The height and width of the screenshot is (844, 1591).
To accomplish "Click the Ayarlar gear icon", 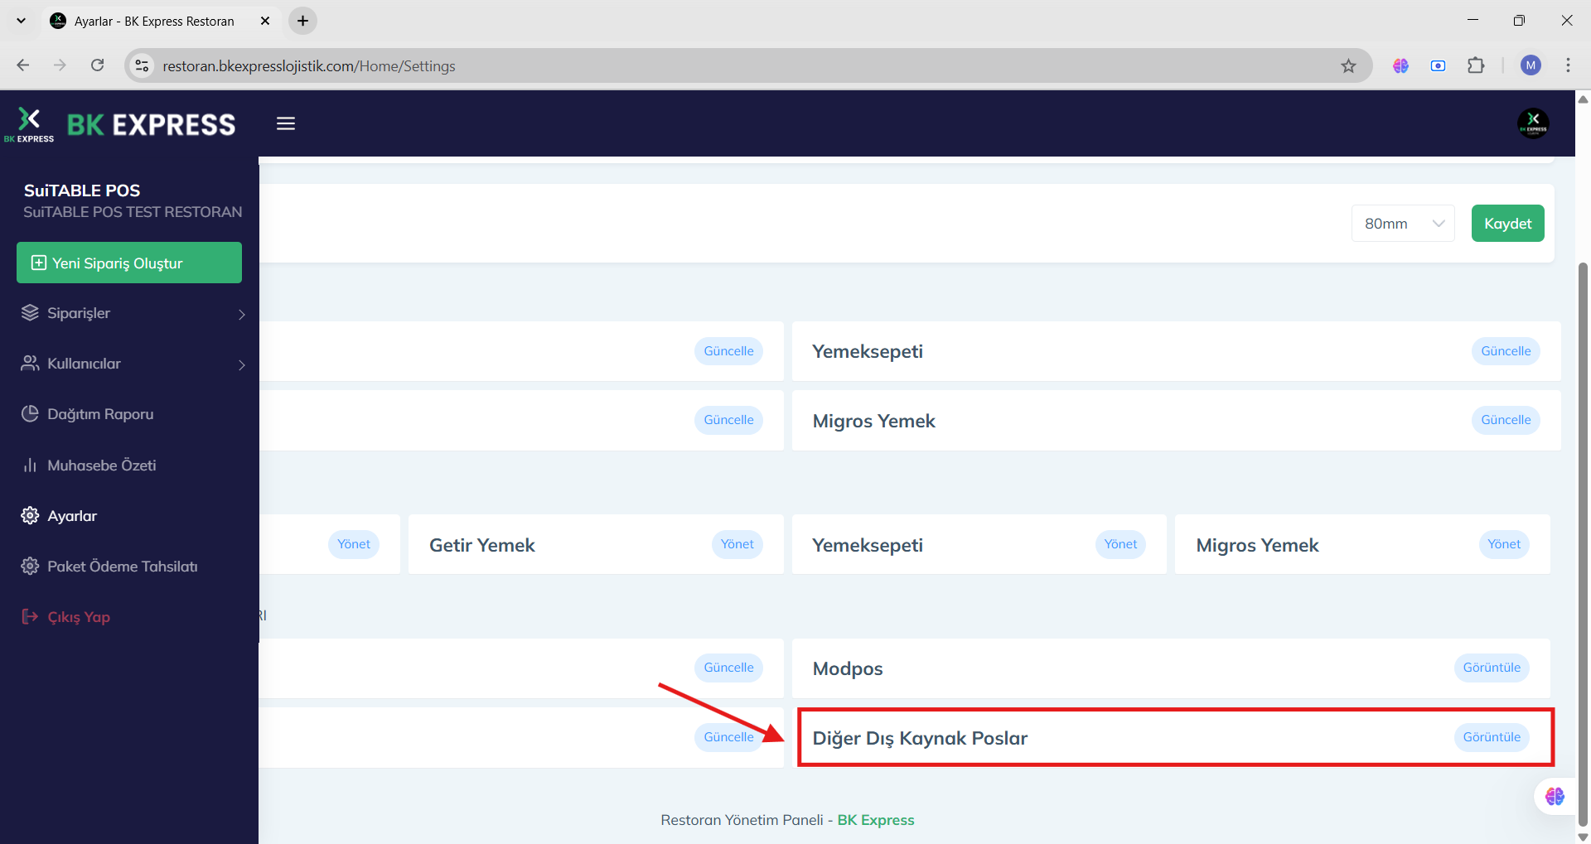I will [x=30, y=516].
